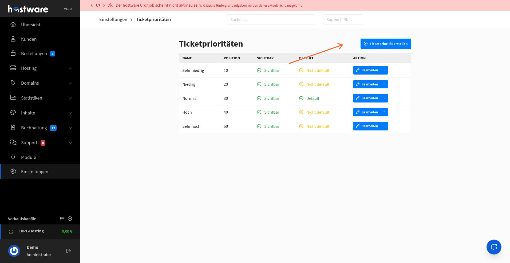Click the Statistiken chart icon
Viewport: 510px width, 263px height.
[13, 98]
